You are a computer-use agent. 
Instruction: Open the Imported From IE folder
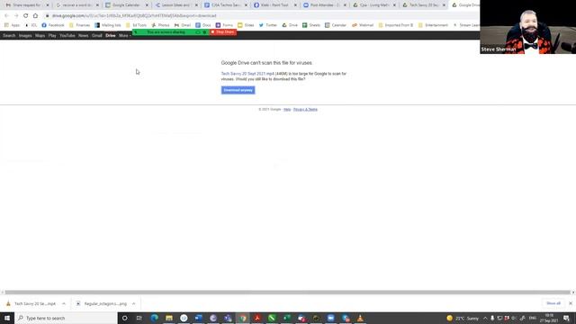396,25
